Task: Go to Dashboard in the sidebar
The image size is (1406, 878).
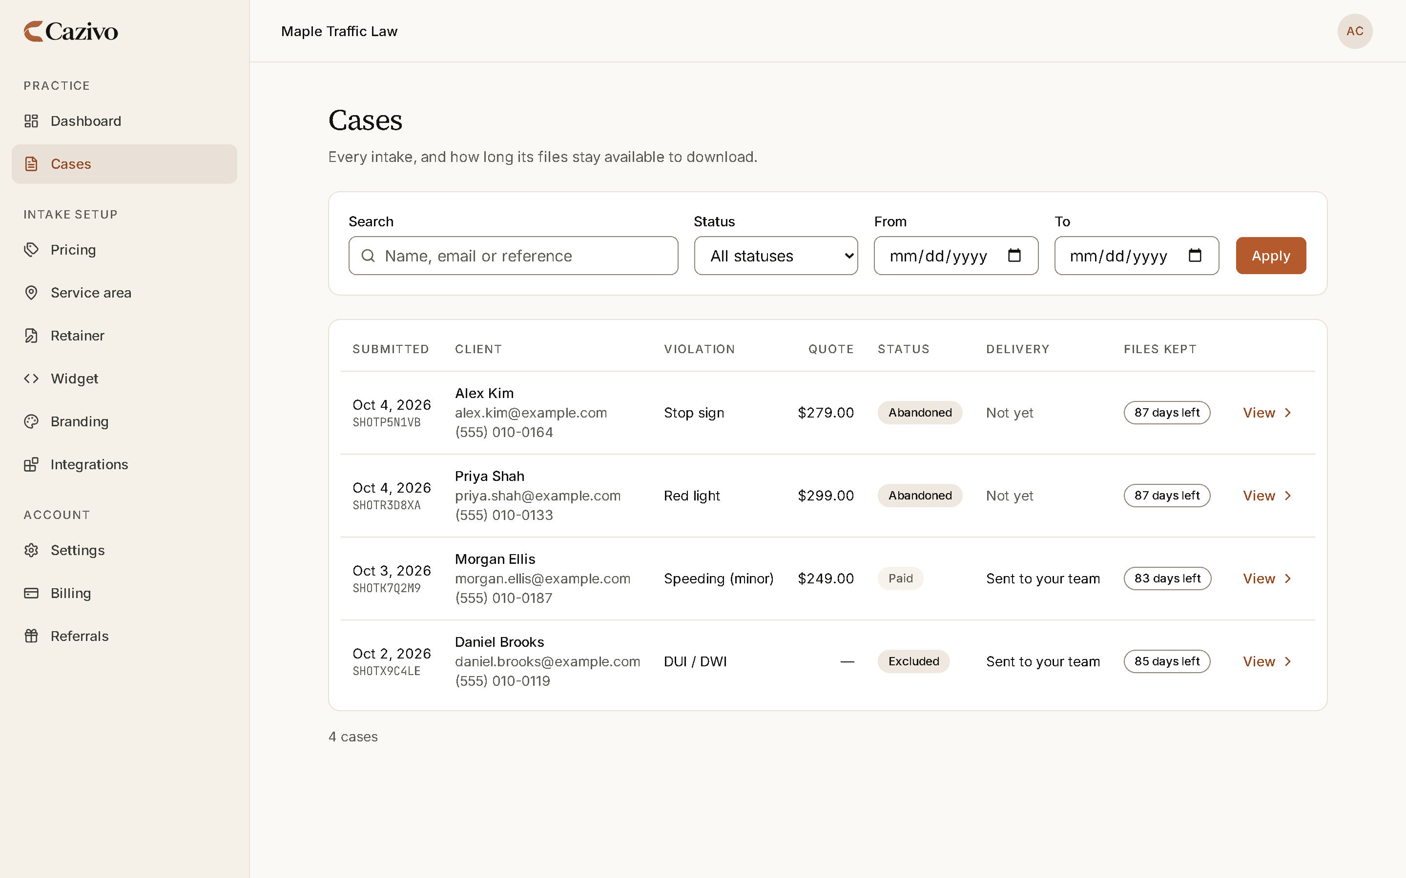Action: [124, 121]
